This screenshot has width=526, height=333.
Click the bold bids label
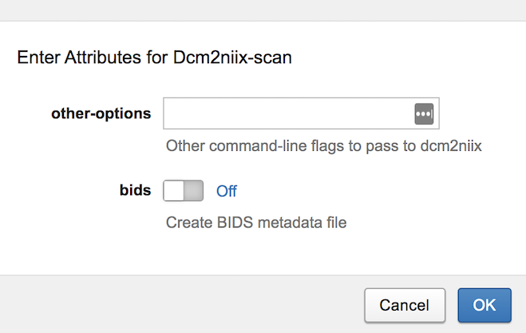[x=135, y=191]
